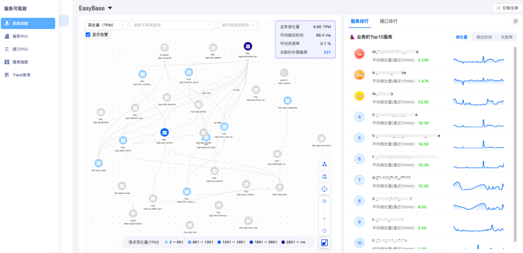The image size is (523, 253).
Task: Click the 业务吞吐量 4.8K TPM stat
Action: click(305, 26)
